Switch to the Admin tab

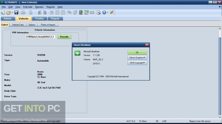point(8,19)
